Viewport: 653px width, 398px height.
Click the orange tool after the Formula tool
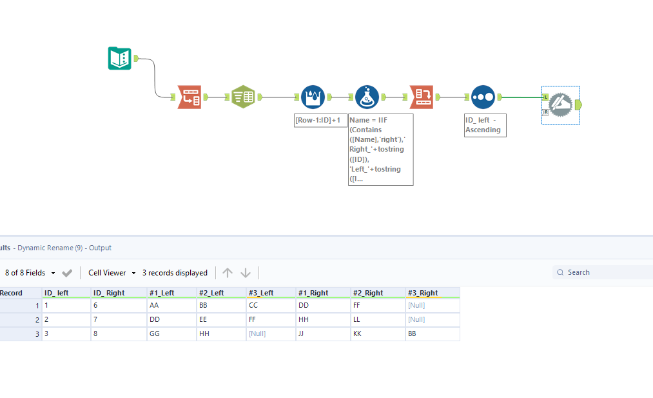pyautogui.click(x=422, y=97)
